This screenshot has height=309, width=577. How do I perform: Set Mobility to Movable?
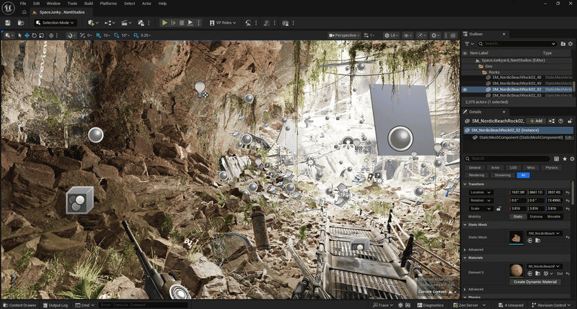tap(554, 217)
